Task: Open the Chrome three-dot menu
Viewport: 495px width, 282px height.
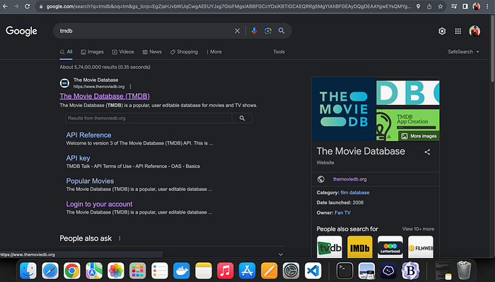Action: 487,6
